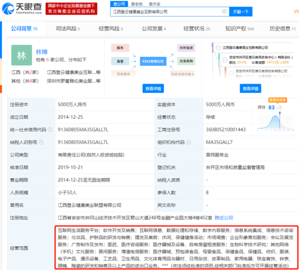Viewport: 299px width, 270px height.
Task: Click the 历史股东 box in the diagram
Action: tap(123, 74)
